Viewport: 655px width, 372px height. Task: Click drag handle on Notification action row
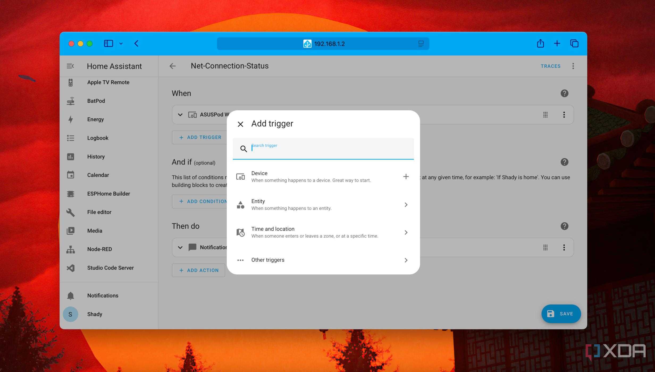tap(545, 248)
